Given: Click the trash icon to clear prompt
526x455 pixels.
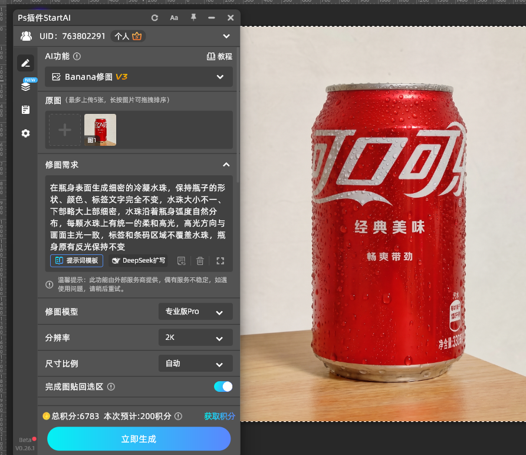Looking at the screenshot, I should click(x=200, y=261).
